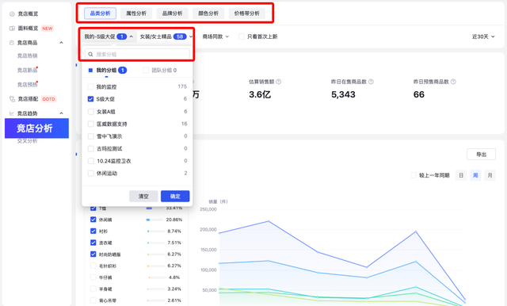Switch to 颜色分析 tab
The image size is (507, 306).
208,13
